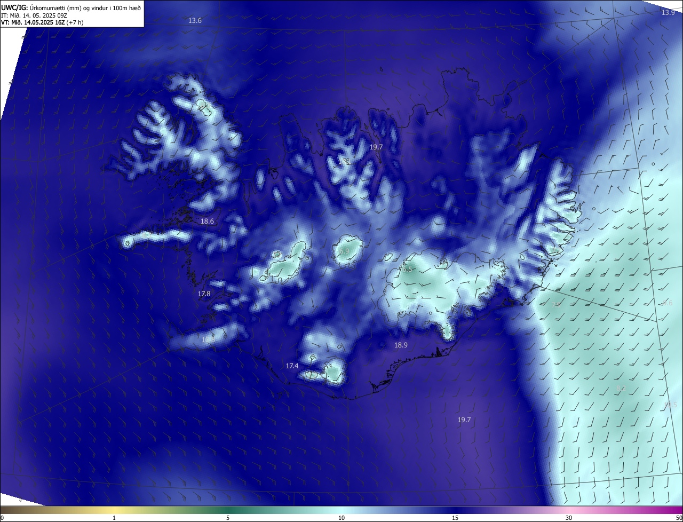Click the colour scale tick labelled 30

(x=569, y=518)
